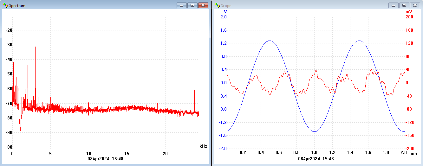This screenshot has height=166, width=423.
Task: Select the red 120 mV axis label
Action: tap(409, 43)
